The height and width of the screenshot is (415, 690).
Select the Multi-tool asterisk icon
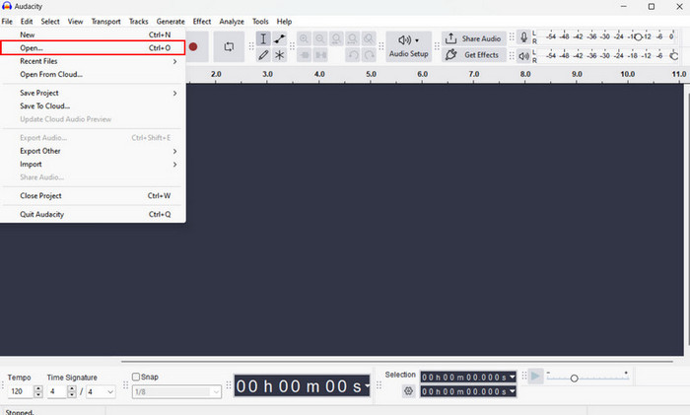pyautogui.click(x=279, y=55)
